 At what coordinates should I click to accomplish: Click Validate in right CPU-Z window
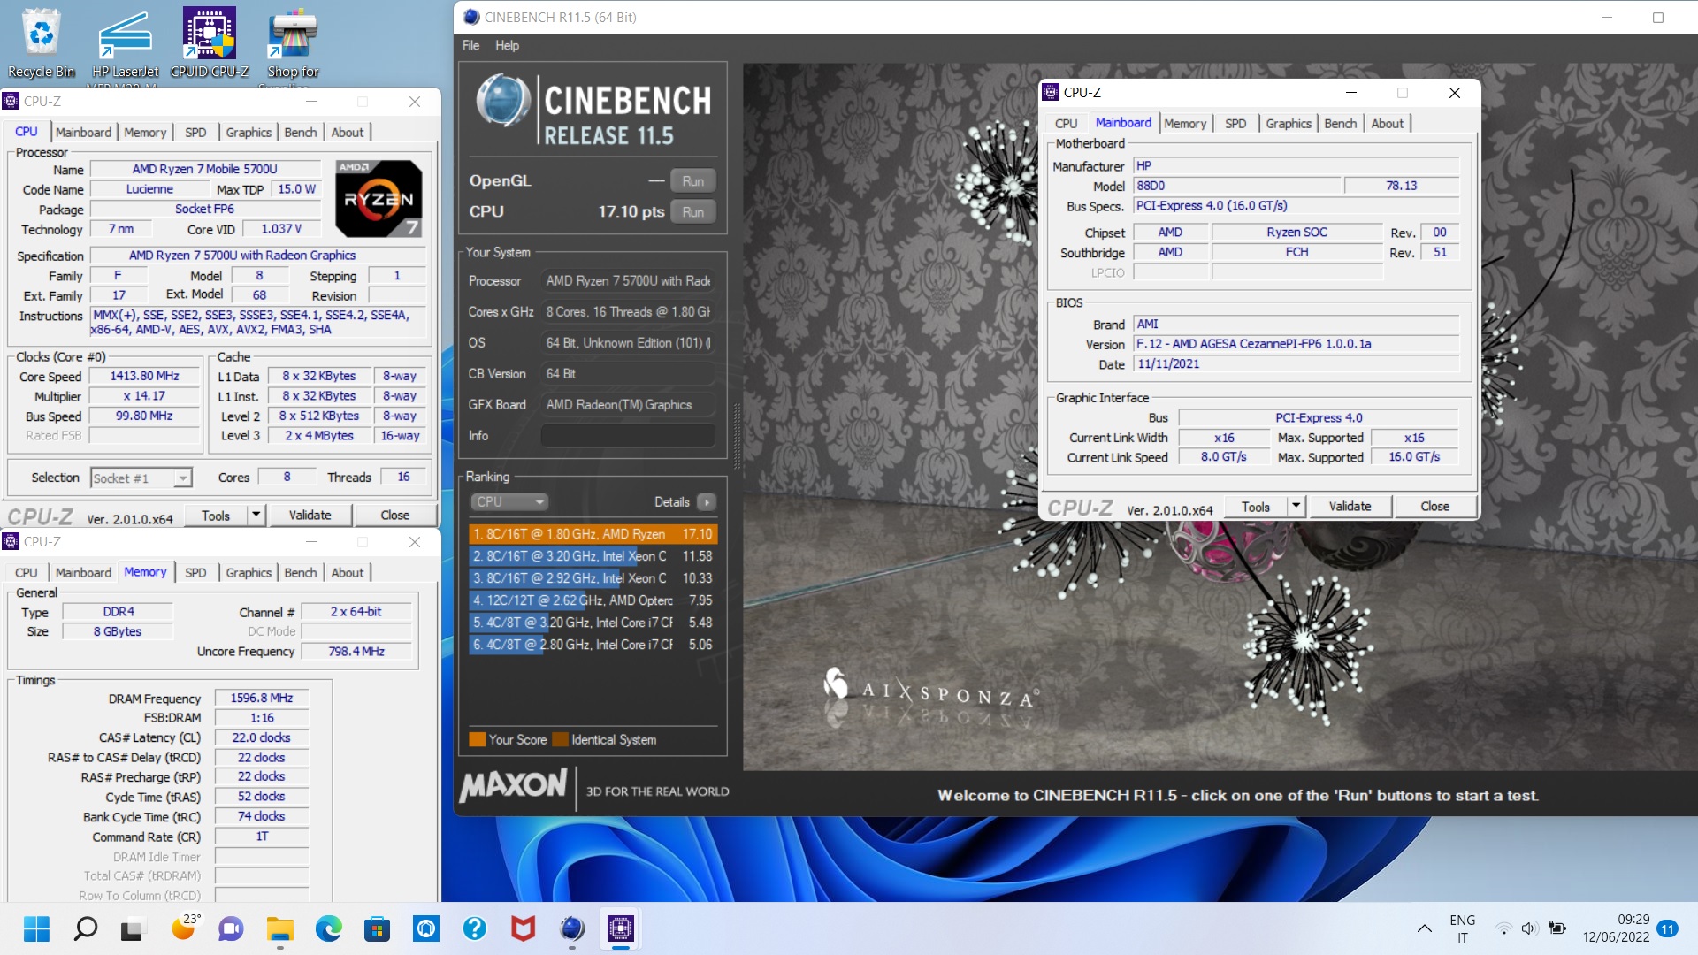pos(1350,506)
